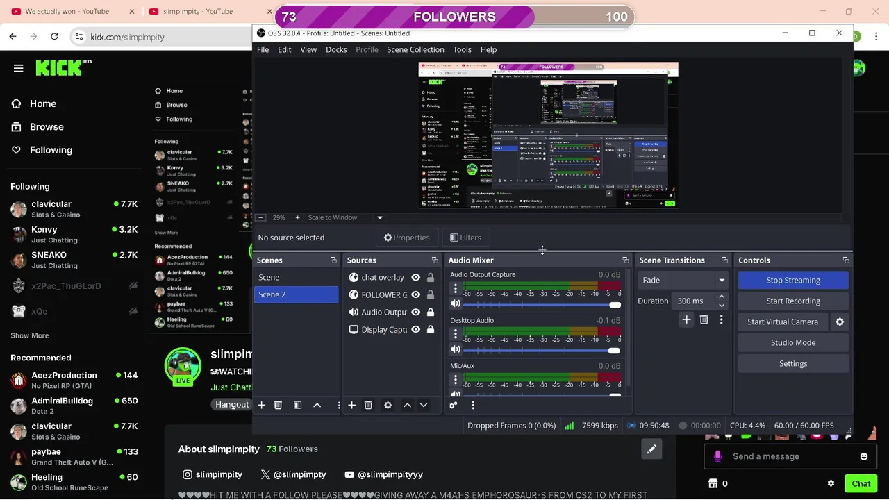
Task: Open the View menu in OBS
Action: 308,49
